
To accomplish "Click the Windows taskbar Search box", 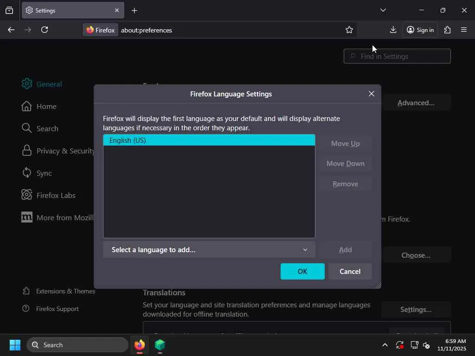I will pyautogui.click(x=77, y=345).
